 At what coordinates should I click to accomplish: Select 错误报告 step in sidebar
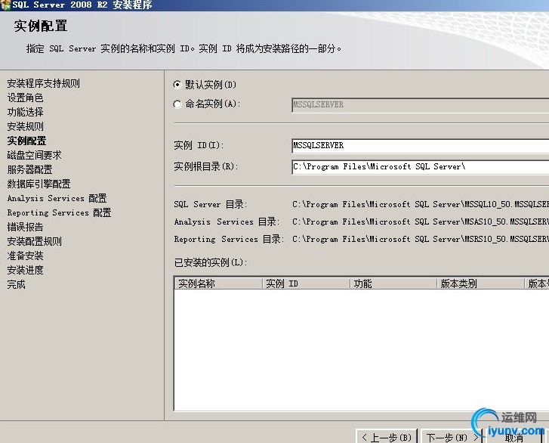pyautogui.click(x=25, y=227)
